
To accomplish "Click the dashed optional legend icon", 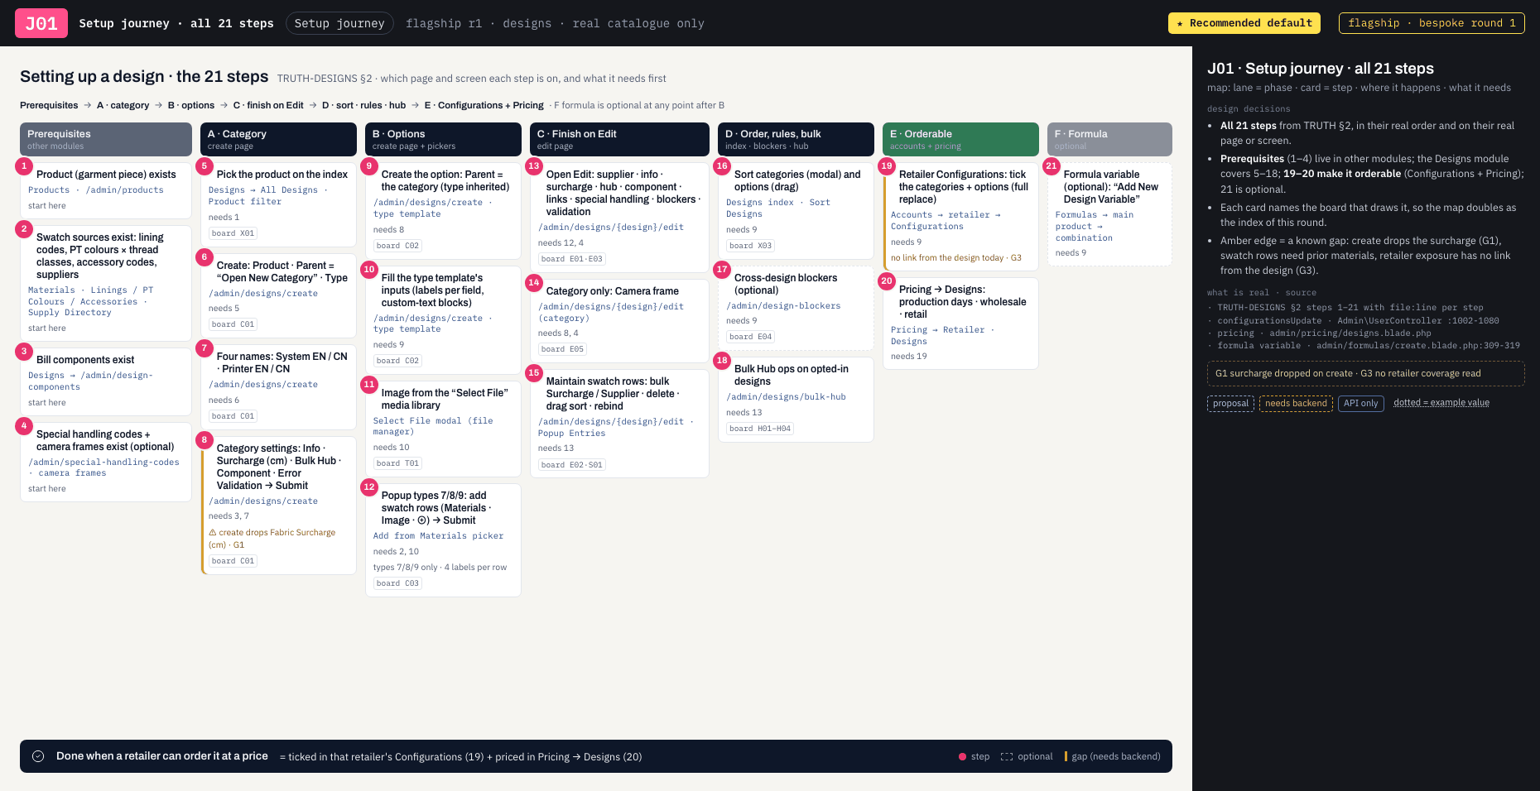I will click(x=1007, y=757).
